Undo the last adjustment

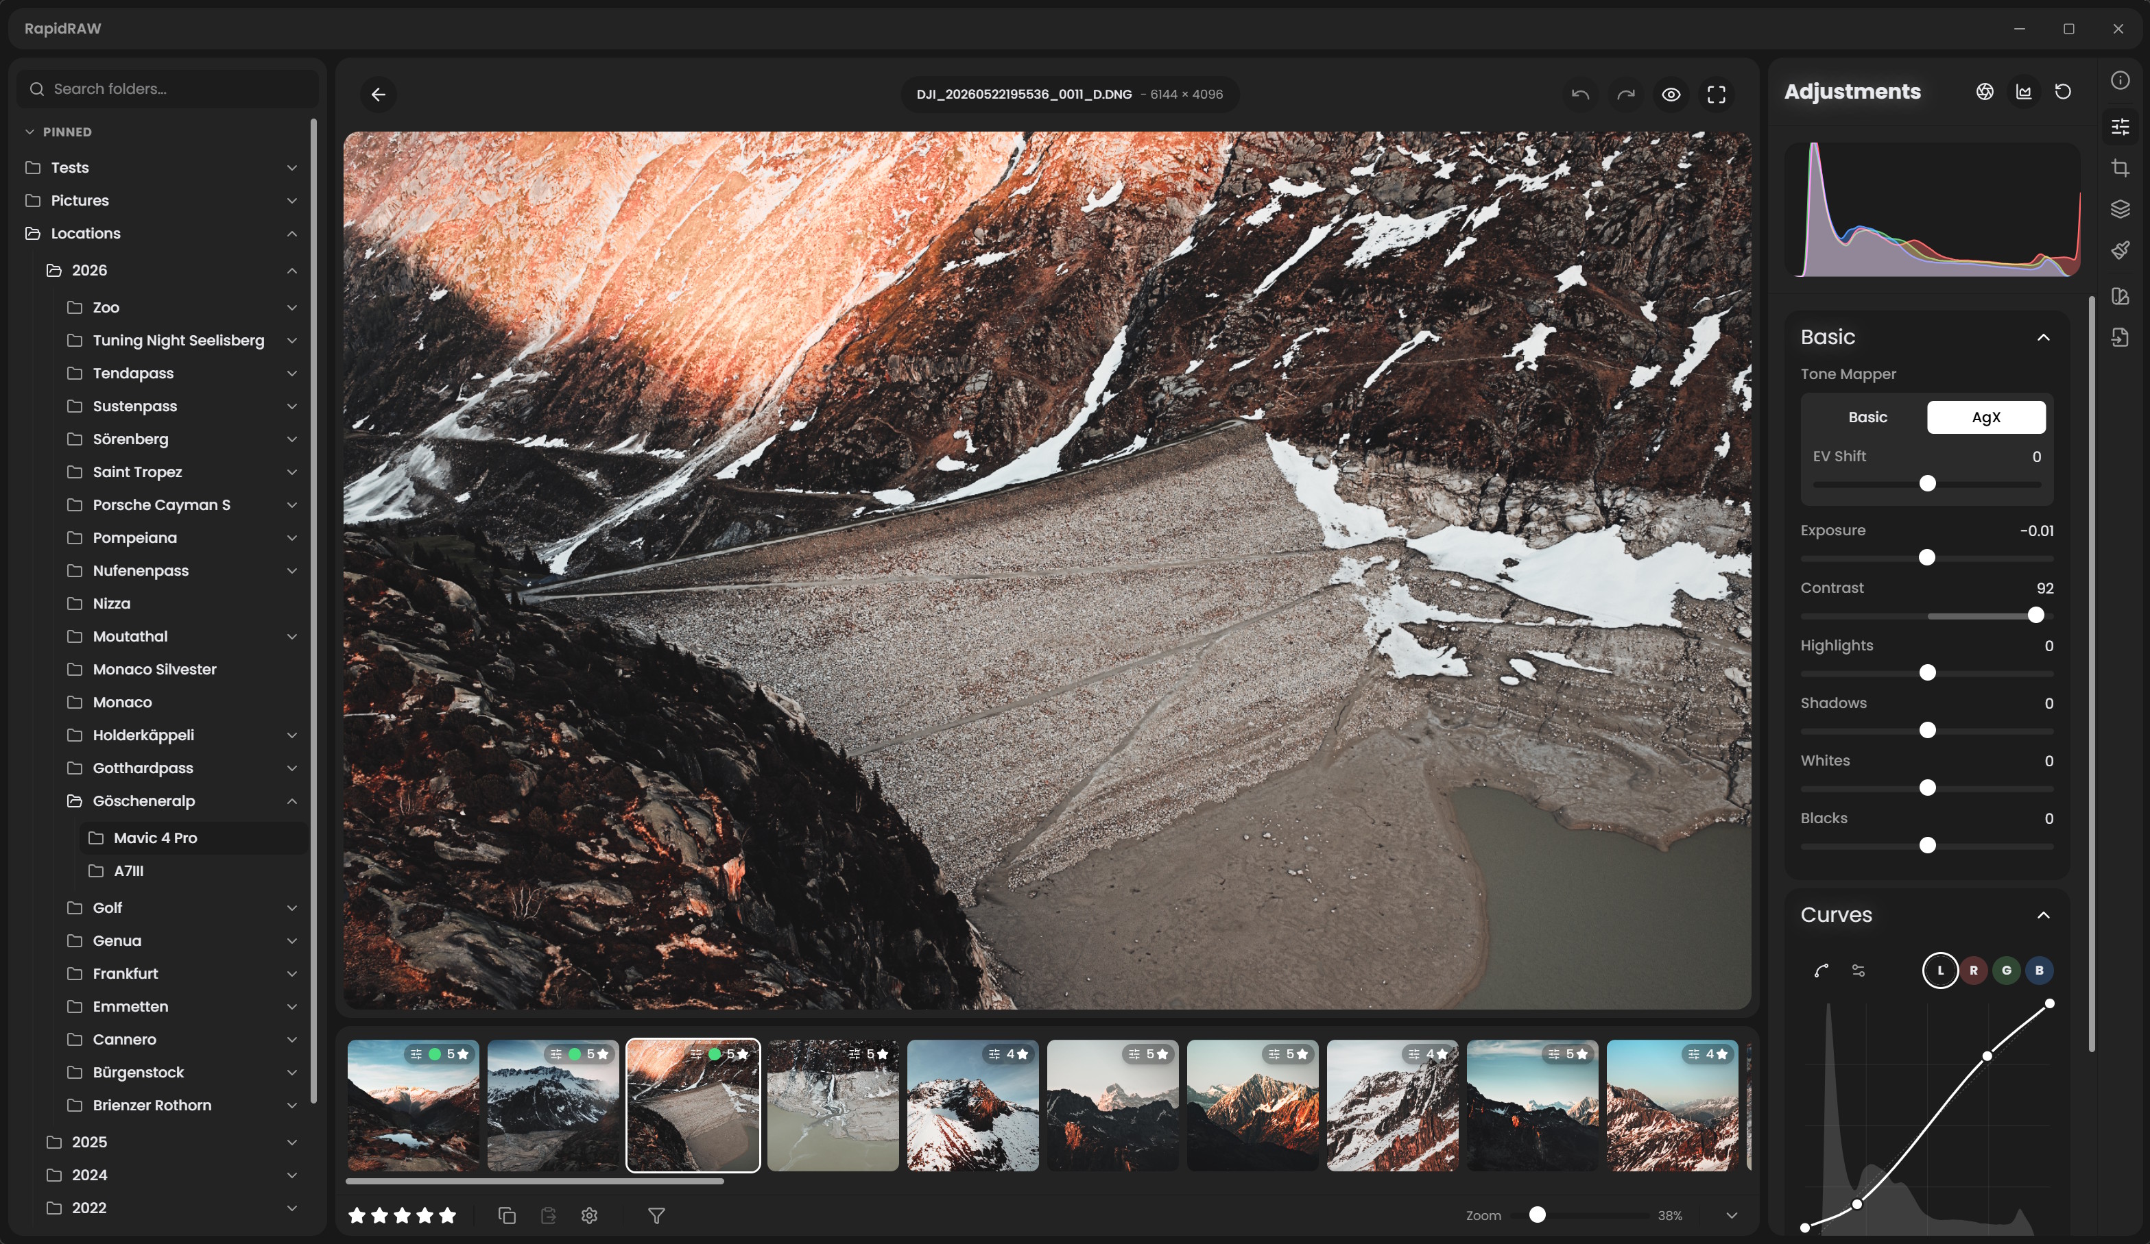coord(1580,94)
